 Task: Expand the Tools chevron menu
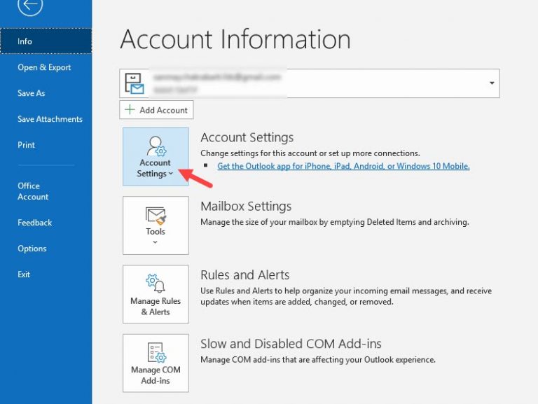155,242
